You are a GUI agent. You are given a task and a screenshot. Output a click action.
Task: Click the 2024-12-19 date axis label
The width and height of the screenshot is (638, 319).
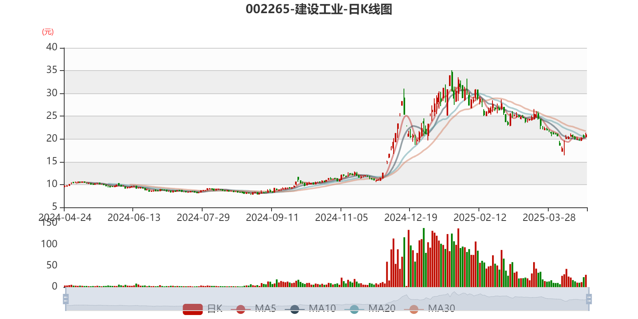point(411,218)
